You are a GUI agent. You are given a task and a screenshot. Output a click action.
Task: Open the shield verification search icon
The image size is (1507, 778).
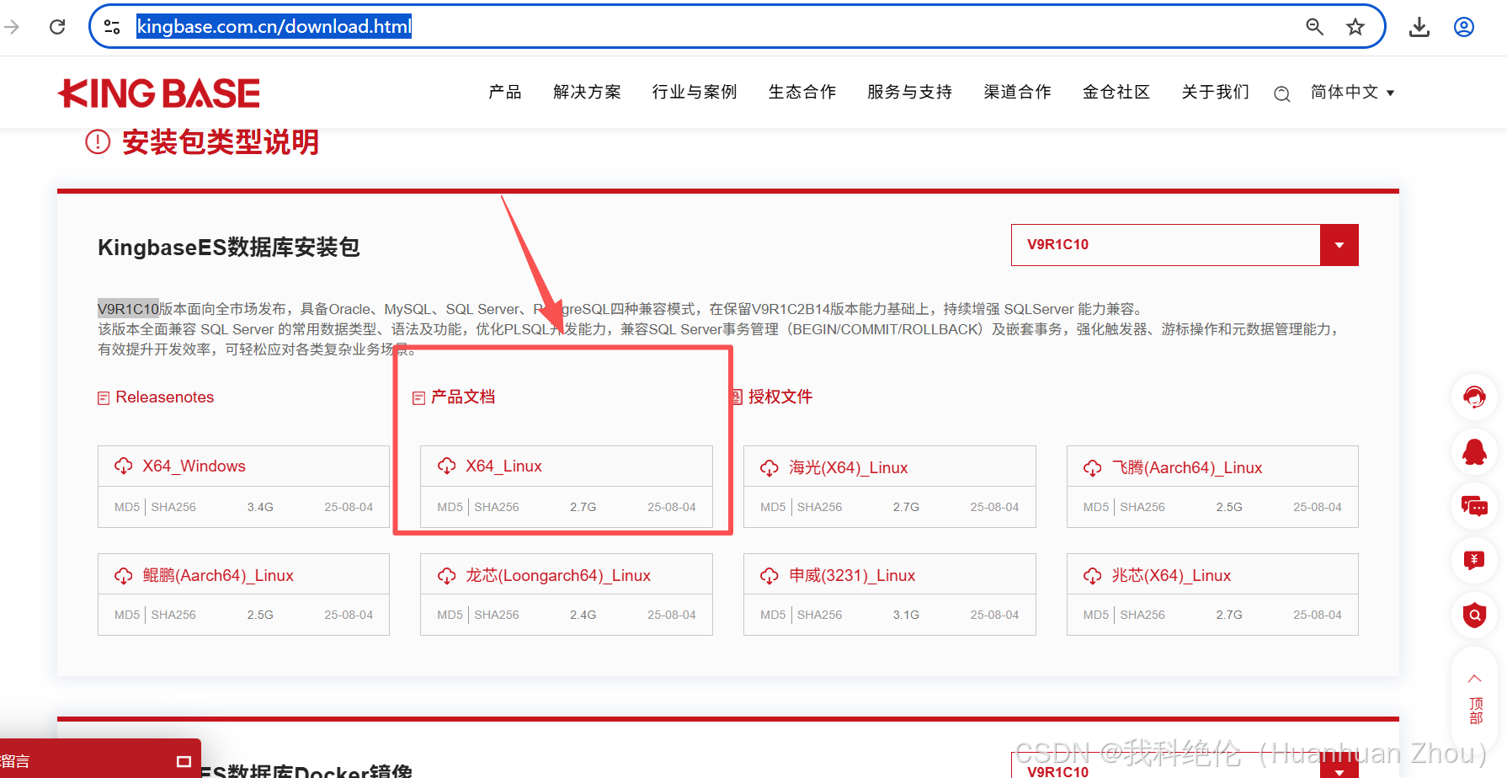pos(1474,615)
